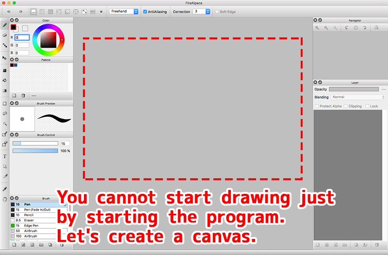
Task: Click the snap settings dot icon
Action: coord(101,12)
